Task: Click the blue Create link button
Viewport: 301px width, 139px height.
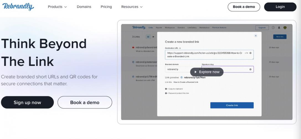Action: coord(232,105)
